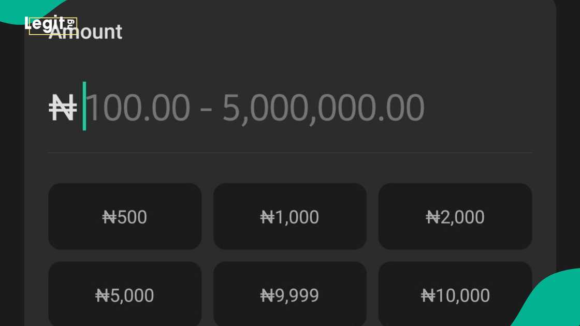The width and height of the screenshot is (580, 326).
Task: Select the ₦9,999 preset amount chip
Action: [x=289, y=294]
